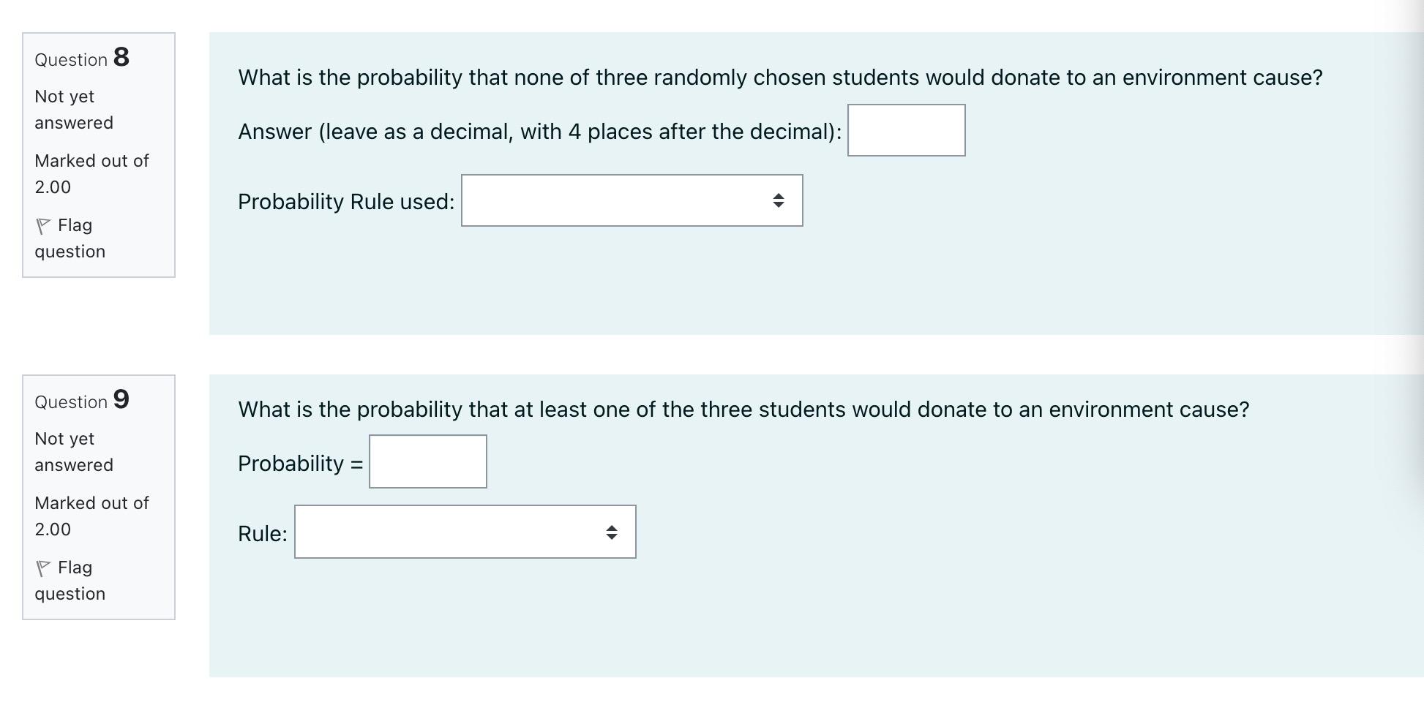Click the 'Not yet answered' status for Question 9

73,452
